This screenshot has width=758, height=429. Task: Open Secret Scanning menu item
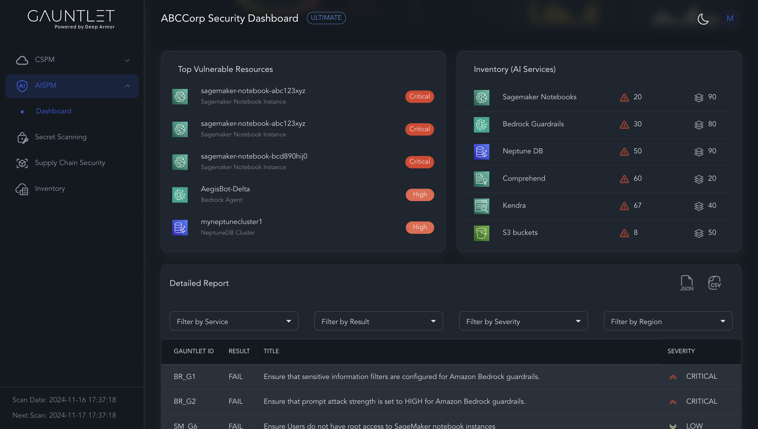coord(61,137)
